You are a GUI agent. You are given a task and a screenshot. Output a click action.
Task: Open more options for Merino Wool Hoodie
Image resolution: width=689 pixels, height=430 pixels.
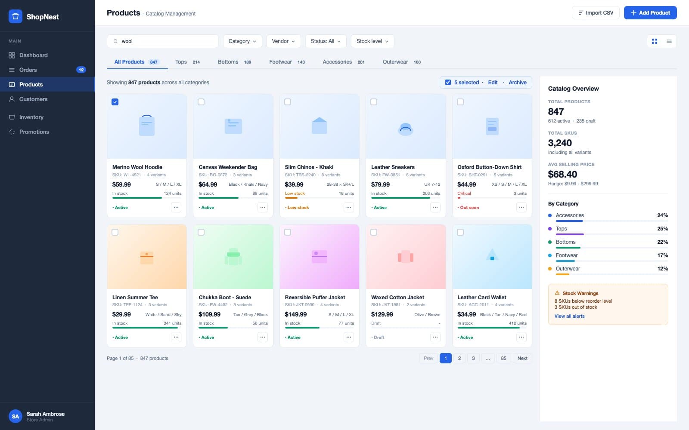(176, 207)
